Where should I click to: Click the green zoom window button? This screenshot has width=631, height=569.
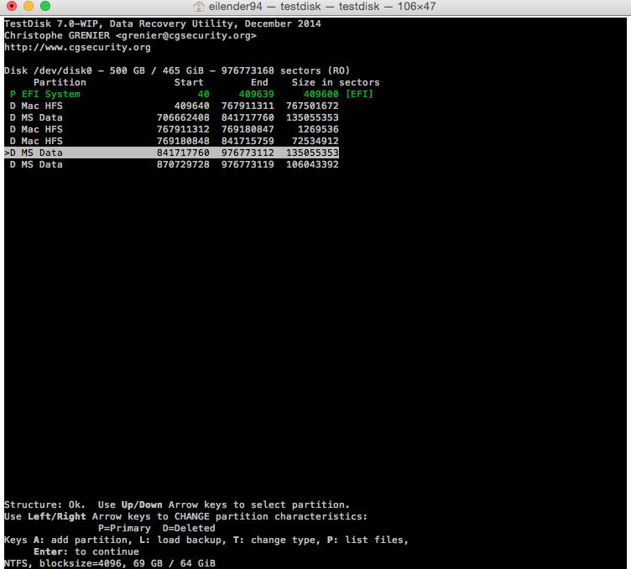(45, 6)
